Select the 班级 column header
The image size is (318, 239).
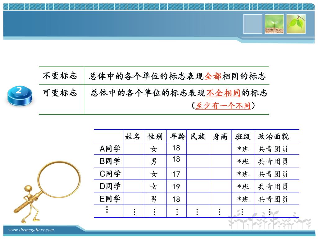click(243, 136)
